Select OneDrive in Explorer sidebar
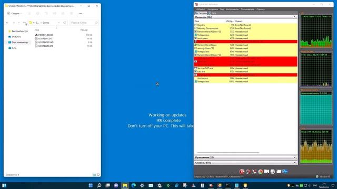 click(14, 37)
